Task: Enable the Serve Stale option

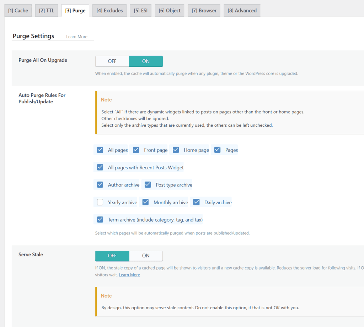Action: click(146, 256)
